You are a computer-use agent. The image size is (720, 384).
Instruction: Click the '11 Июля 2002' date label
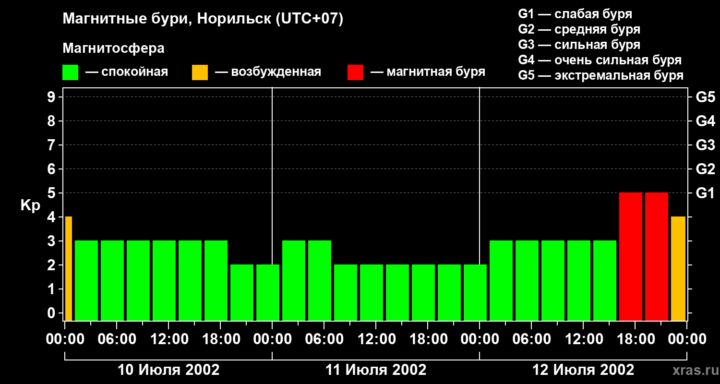coord(376,370)
